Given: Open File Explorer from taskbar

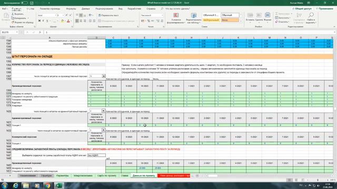Looking at the screenshot, I should [x=26, y=185].
